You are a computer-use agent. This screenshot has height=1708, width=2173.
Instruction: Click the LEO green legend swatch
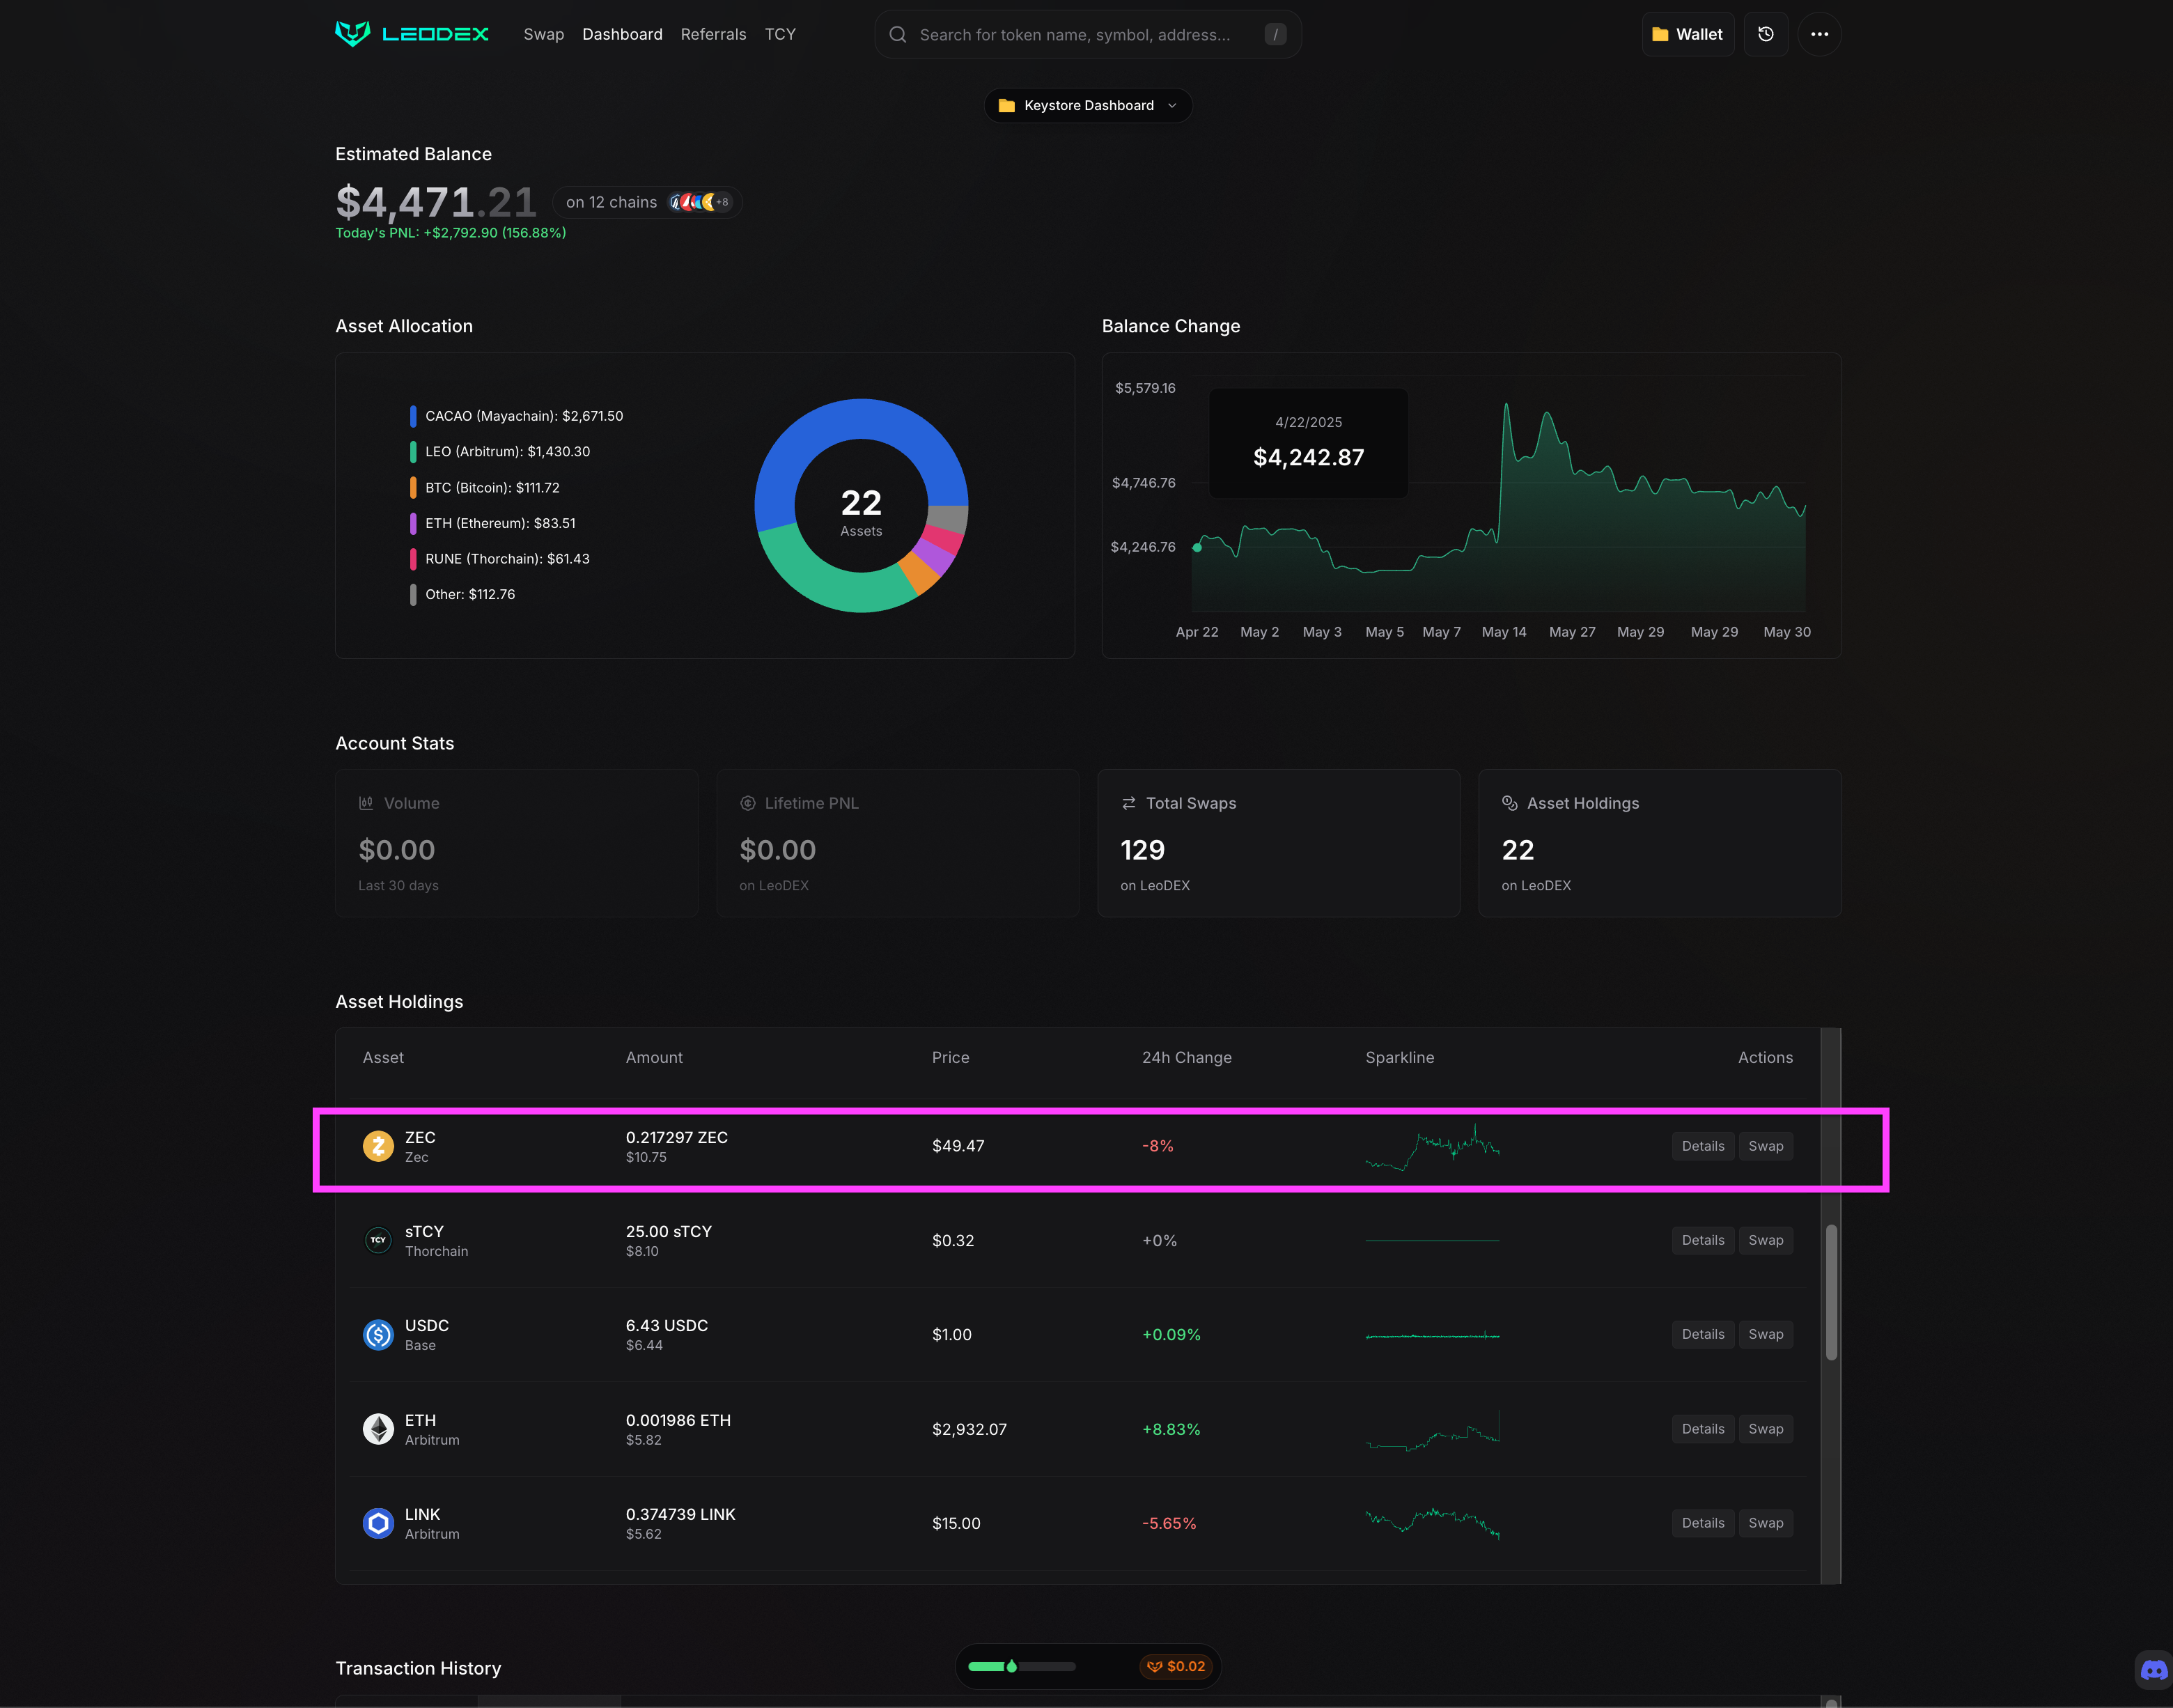pos(413,452)
